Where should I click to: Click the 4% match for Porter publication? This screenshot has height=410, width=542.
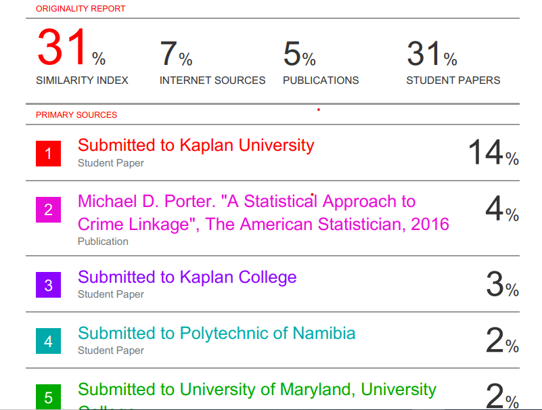(502, 208)
